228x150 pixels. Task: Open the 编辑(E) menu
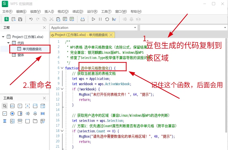[21, 12]
